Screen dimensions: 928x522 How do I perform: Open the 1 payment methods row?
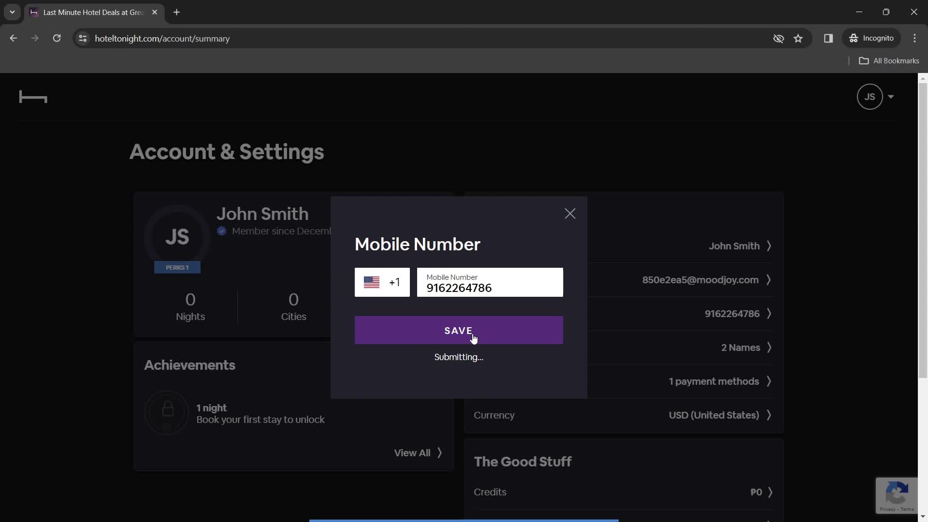coord(720,381)
